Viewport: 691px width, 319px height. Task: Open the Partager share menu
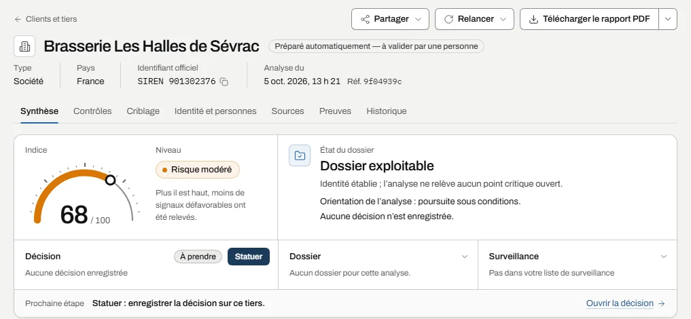tap(390, 19)
